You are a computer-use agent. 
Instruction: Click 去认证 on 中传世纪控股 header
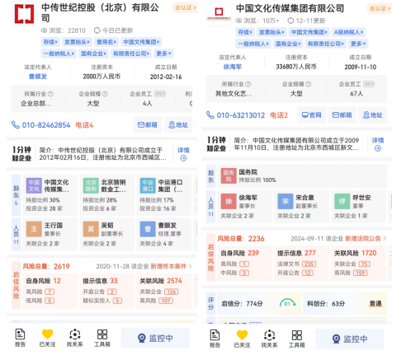click(x=185, y=7)
